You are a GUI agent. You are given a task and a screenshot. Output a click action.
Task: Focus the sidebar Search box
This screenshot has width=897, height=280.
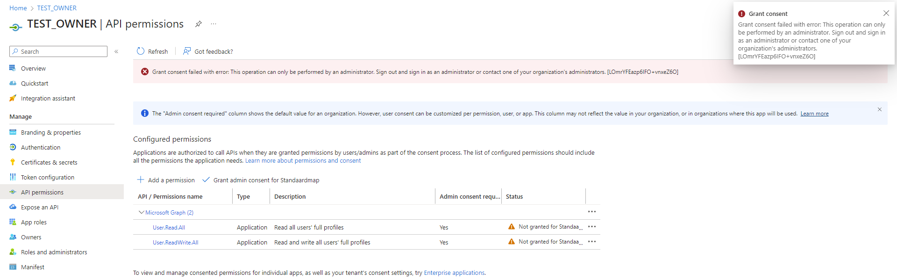pos(58,51)
